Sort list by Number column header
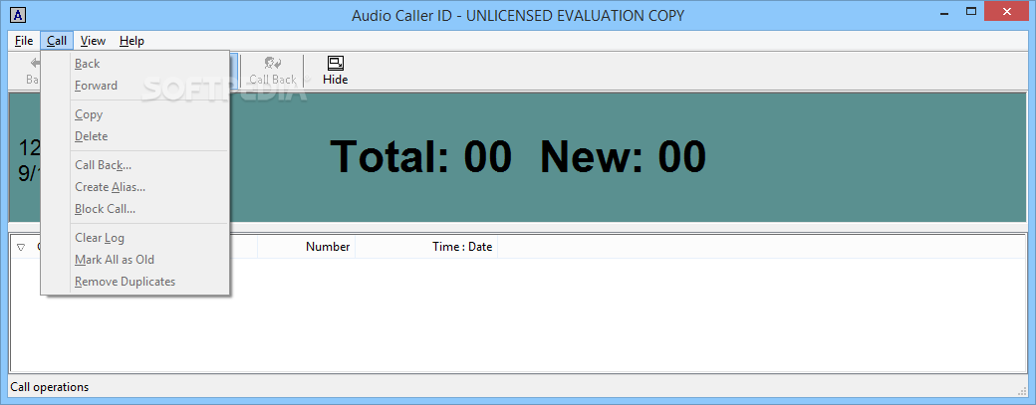This screenshot has height=405, width=1036. pyautogui.click(x=306, y=247)
